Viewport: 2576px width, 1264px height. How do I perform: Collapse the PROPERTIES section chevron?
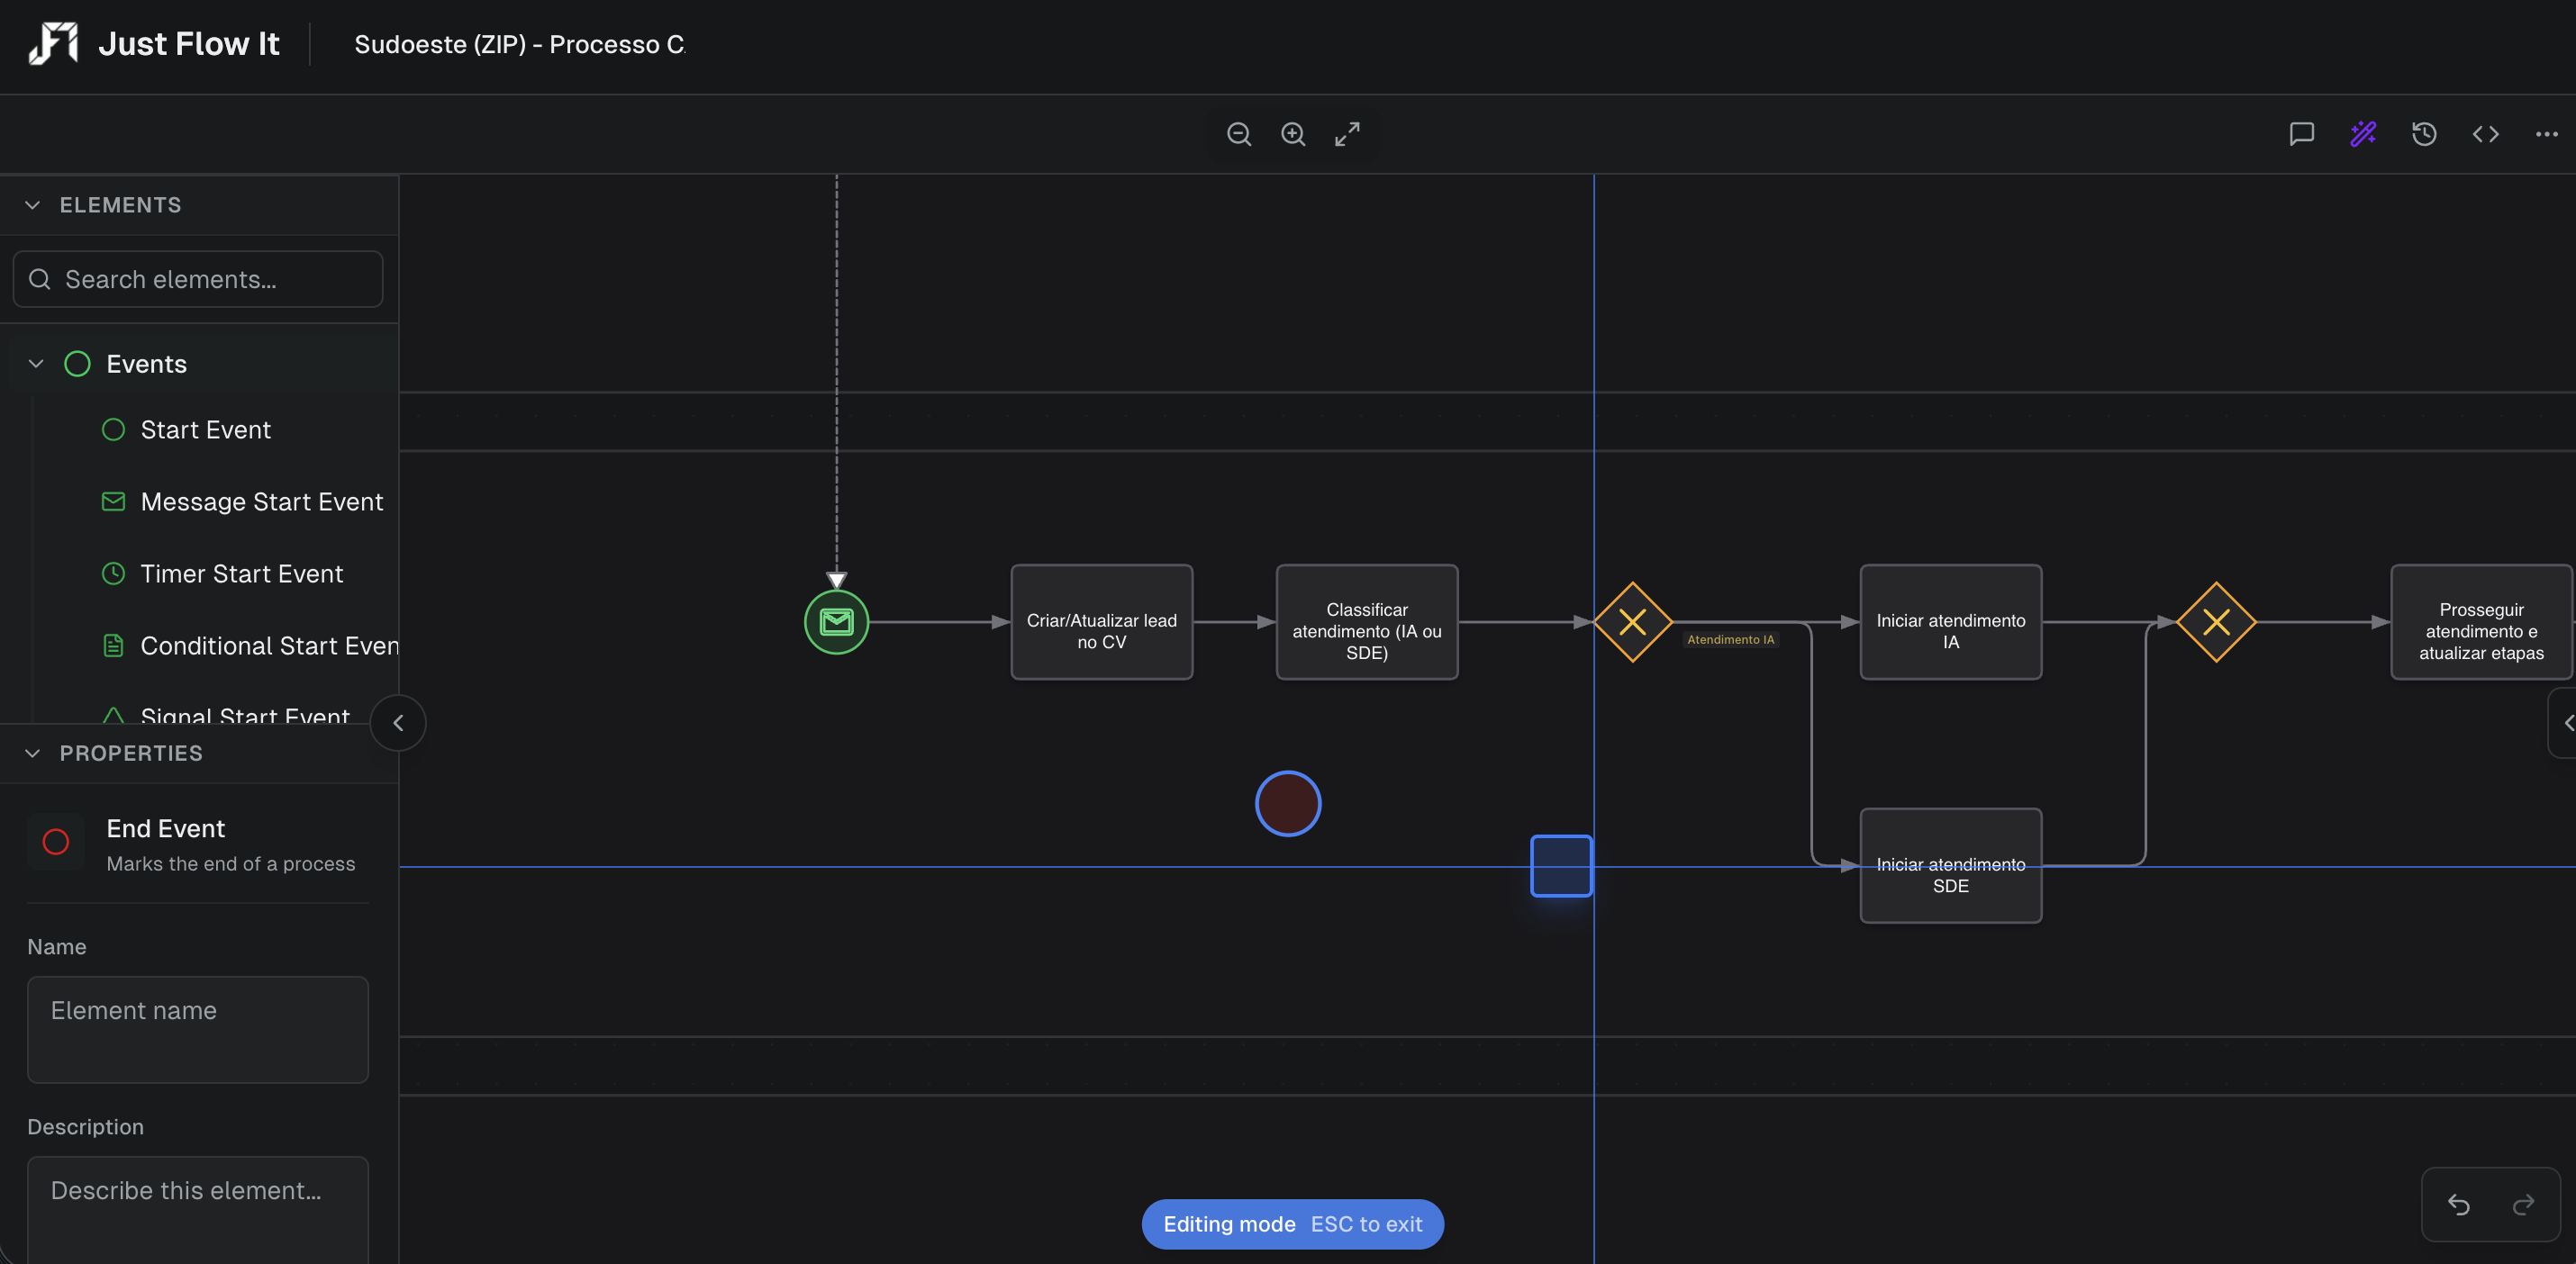(x=33, y=754)
